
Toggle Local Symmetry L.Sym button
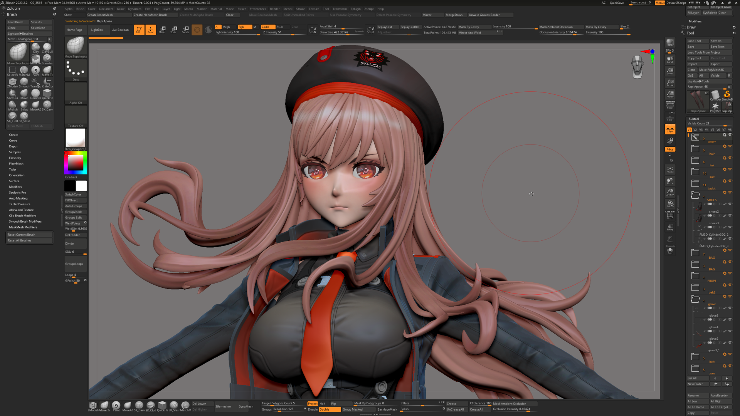(670, 129)
